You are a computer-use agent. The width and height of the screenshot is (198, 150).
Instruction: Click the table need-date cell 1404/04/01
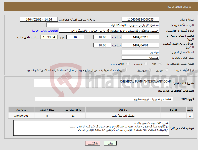pyautogui.click(x=21, y=116)
